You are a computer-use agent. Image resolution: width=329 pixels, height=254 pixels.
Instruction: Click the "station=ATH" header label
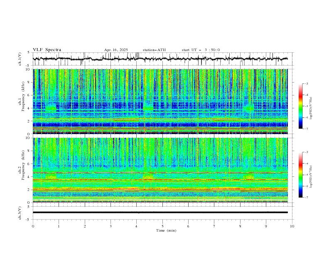[x=154, y=50]
